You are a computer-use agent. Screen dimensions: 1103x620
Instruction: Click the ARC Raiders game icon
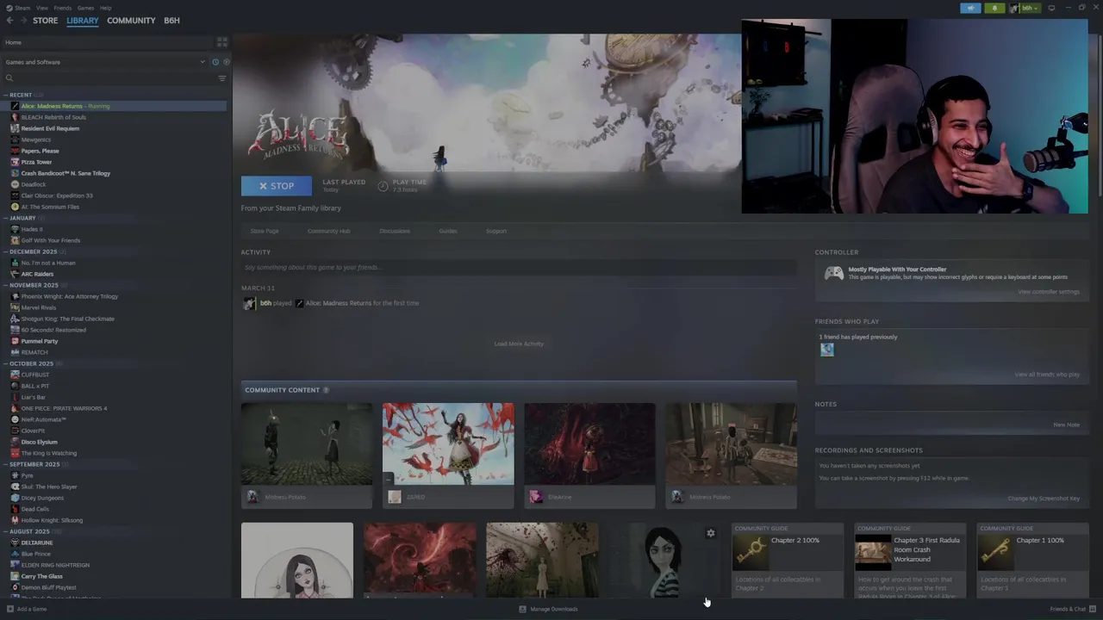[15, 274]
